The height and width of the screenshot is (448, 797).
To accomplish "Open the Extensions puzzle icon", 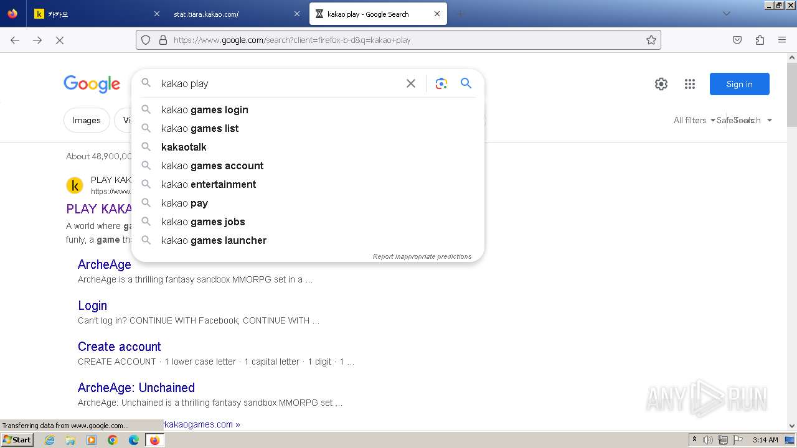I will [x=760, y=40].
